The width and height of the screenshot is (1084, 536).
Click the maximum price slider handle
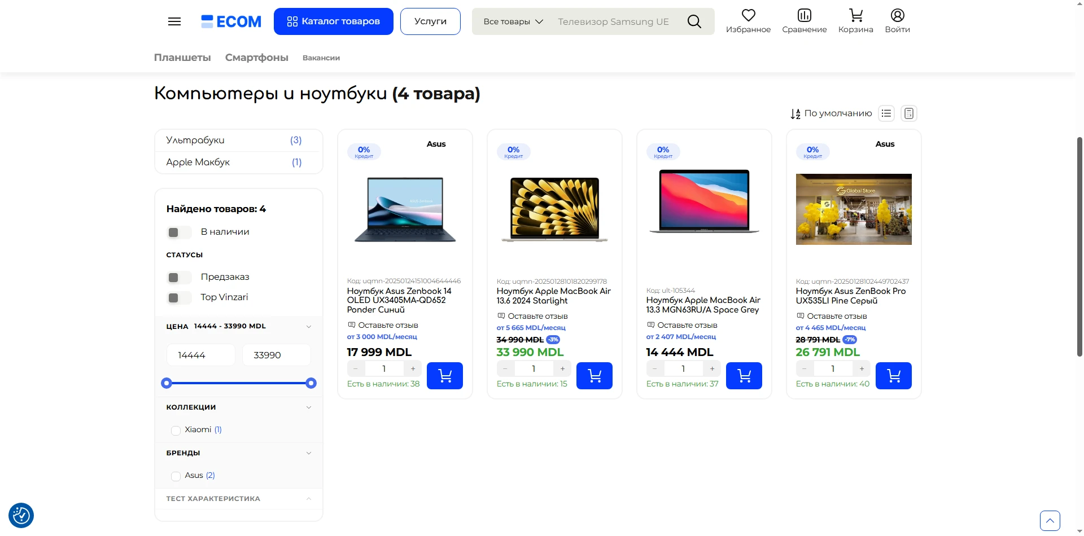[311, 383]
